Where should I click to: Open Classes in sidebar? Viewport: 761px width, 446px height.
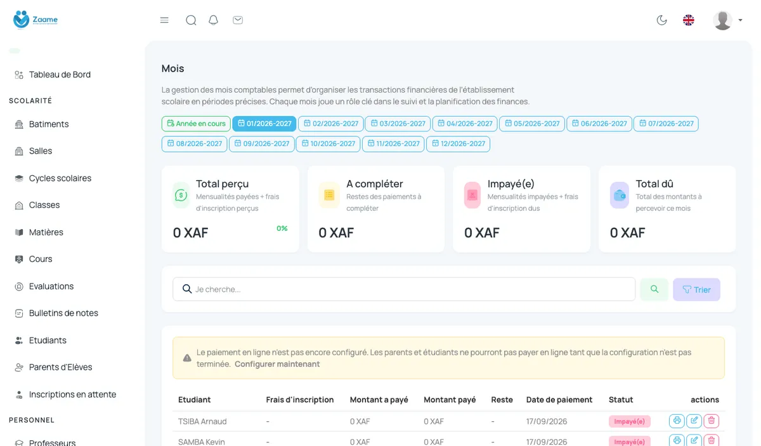[44, 205]
